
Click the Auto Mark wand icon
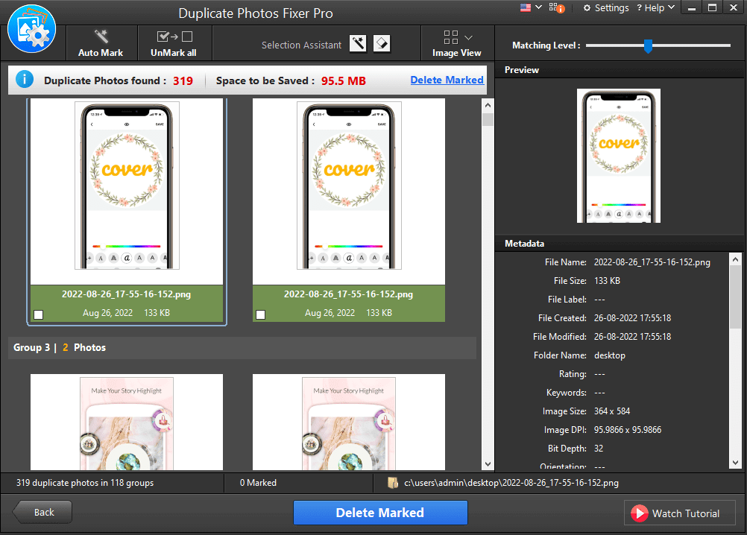[101, 37]
